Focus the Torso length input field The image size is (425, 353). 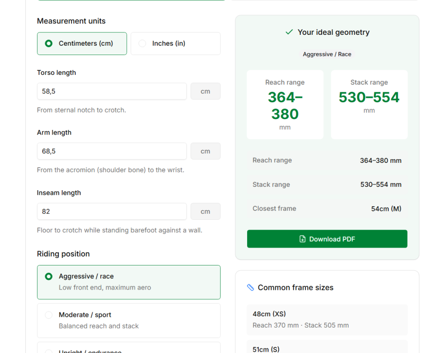click(x=112, y=91)
